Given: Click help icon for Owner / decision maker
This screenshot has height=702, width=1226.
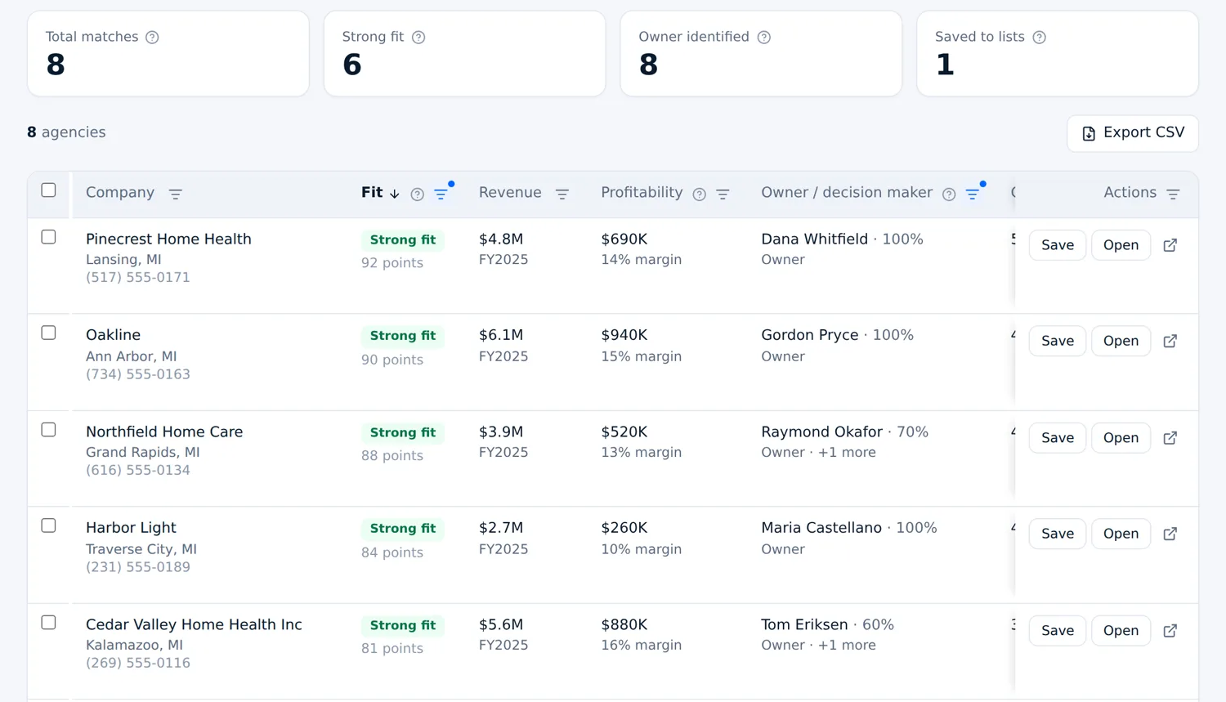Looking at the screenshot, I should pos(949,194).
